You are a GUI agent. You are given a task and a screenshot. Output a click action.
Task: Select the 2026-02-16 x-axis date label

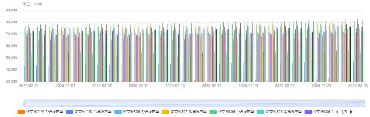[212, 86]
